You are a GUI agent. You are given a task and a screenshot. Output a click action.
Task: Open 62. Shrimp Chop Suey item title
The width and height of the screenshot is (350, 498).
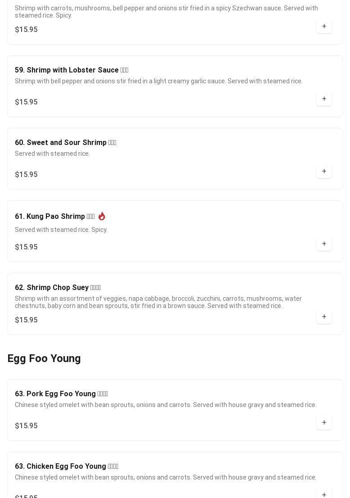point(58,287)
